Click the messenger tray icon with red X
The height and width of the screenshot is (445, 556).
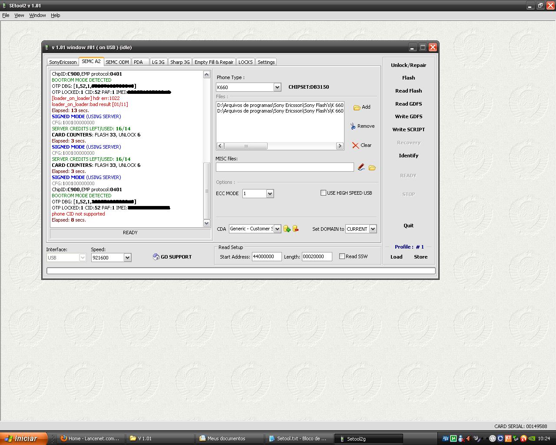point(461,438)
